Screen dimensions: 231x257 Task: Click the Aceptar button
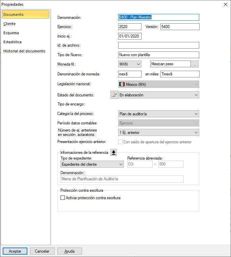(15, 251)
